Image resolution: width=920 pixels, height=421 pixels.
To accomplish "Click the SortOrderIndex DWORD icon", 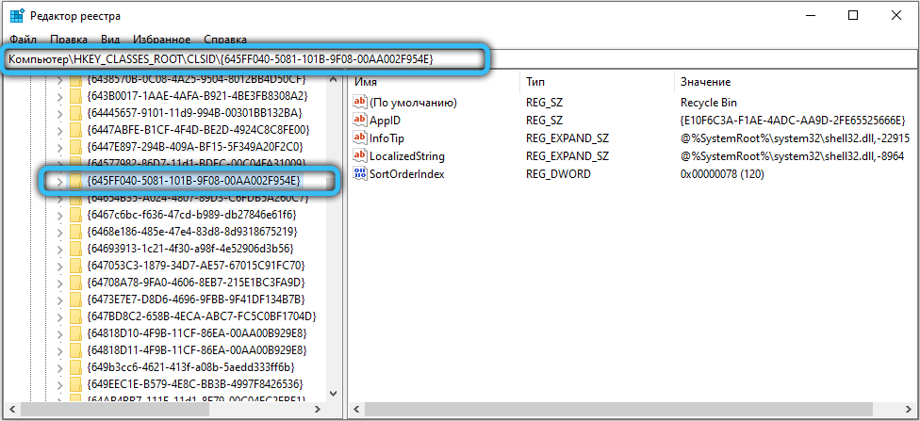I will pos(359,173).
